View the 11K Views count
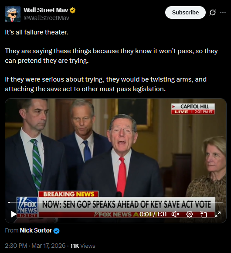The height and width of the screenshot is (253, 231). (82, 246)
